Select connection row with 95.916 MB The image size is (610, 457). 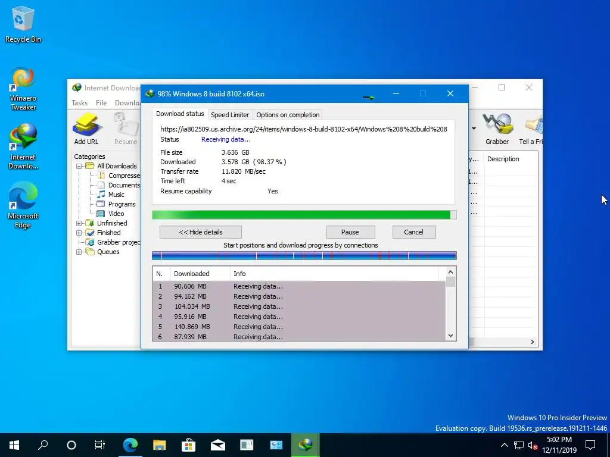[299, 317]
